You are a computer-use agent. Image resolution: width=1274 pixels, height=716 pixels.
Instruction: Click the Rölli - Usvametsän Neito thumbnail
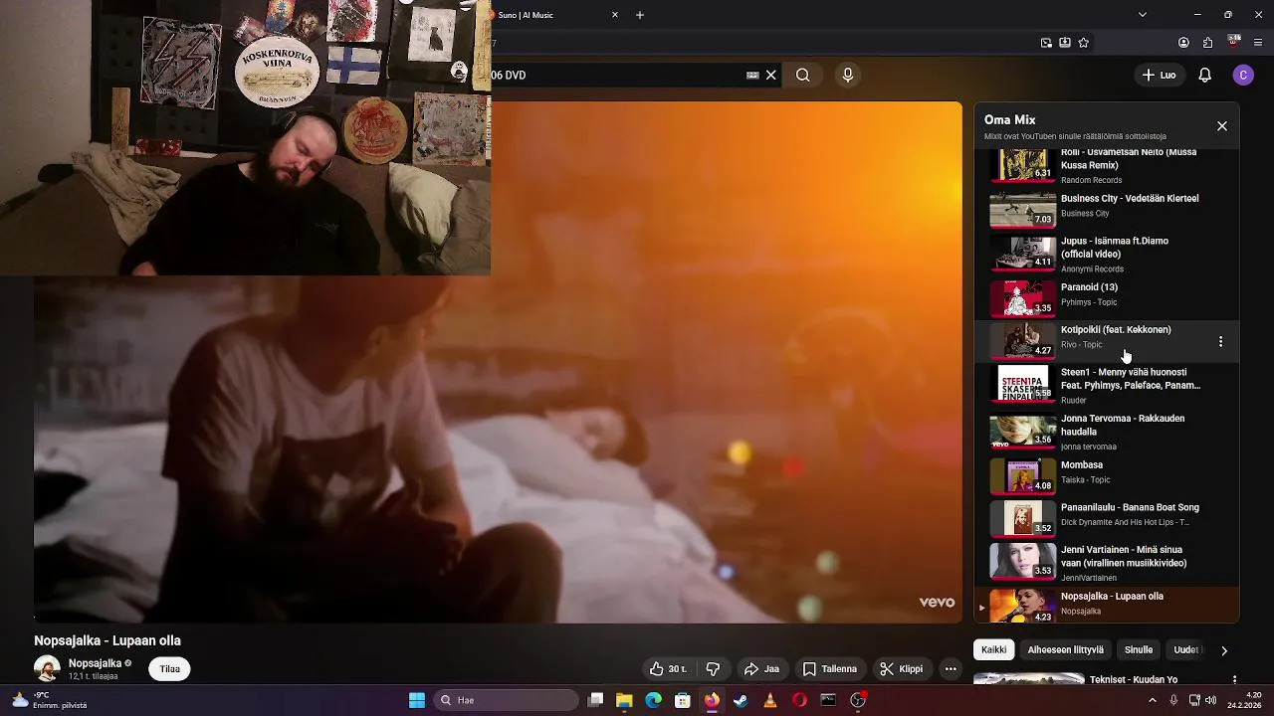coord(1022,165)
